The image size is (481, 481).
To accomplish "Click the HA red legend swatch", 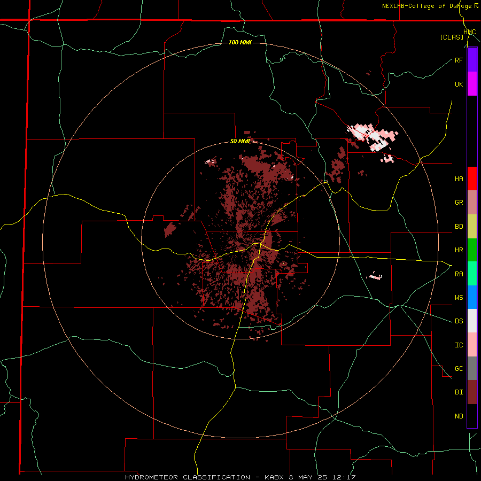I will 472,179.
